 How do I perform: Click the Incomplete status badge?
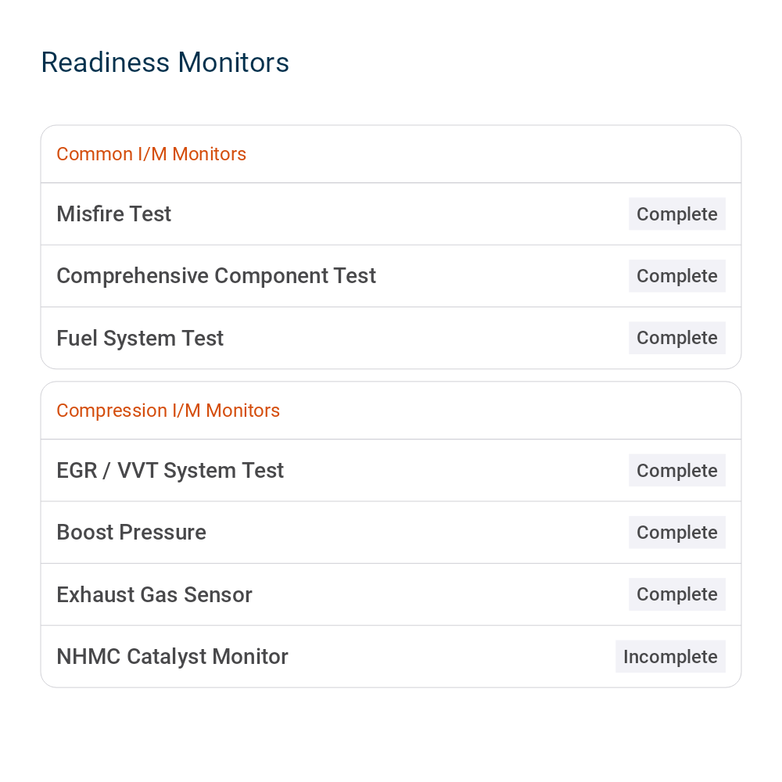tap(670, 657)
